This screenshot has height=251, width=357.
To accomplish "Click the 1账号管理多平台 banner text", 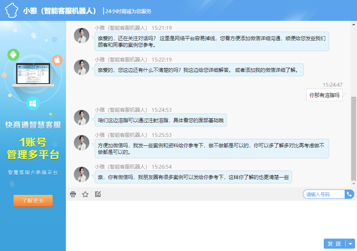I will click(33, 149).
